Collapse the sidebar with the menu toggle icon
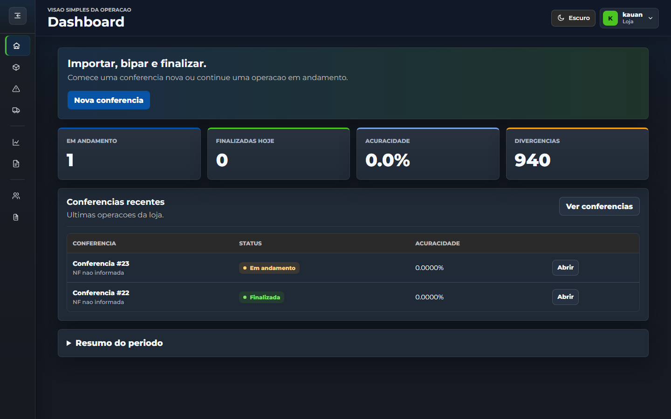 click(x=18, y=16)
